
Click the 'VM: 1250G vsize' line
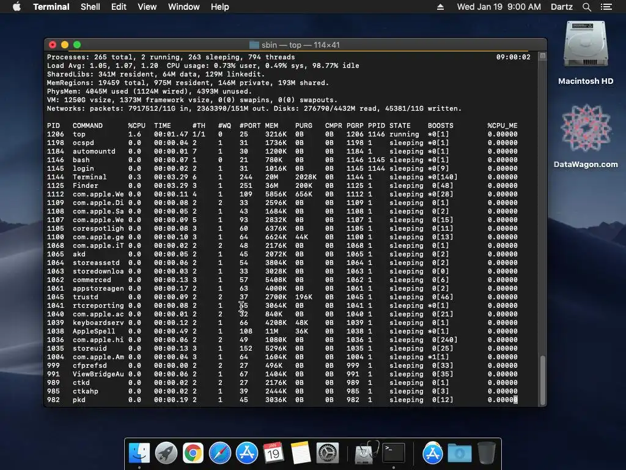(192, 100)
